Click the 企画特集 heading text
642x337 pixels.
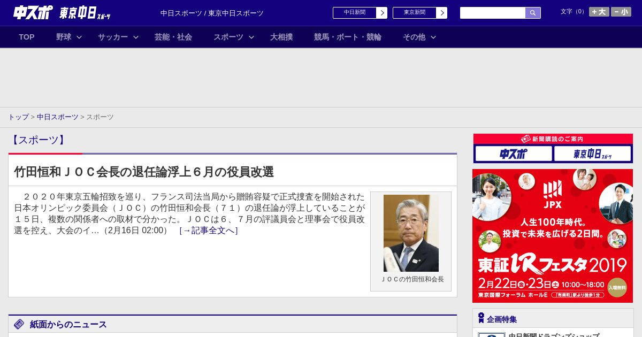pos(502,319)
